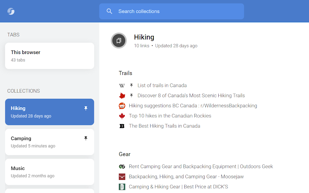This screenshot has width=309, height=193.
Task: Open Discover 8 of Canada's Most Scenic link
Action: tap(191, 95)
